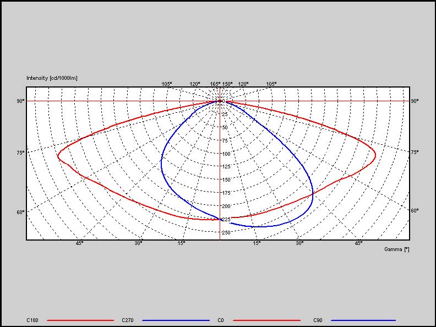The image size is (436, 327).
Task: Click the C0 legend label
Action: pos(221,320)
